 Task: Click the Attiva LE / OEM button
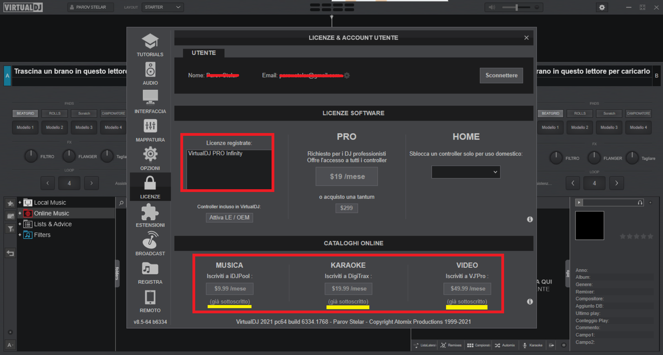[x=229, y=218]
